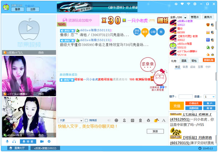Select the 幸运 gift category

178,67
